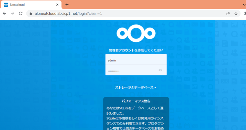246x130 pixels.
Task: Click the address bar URL
Action: click(68, 14)
